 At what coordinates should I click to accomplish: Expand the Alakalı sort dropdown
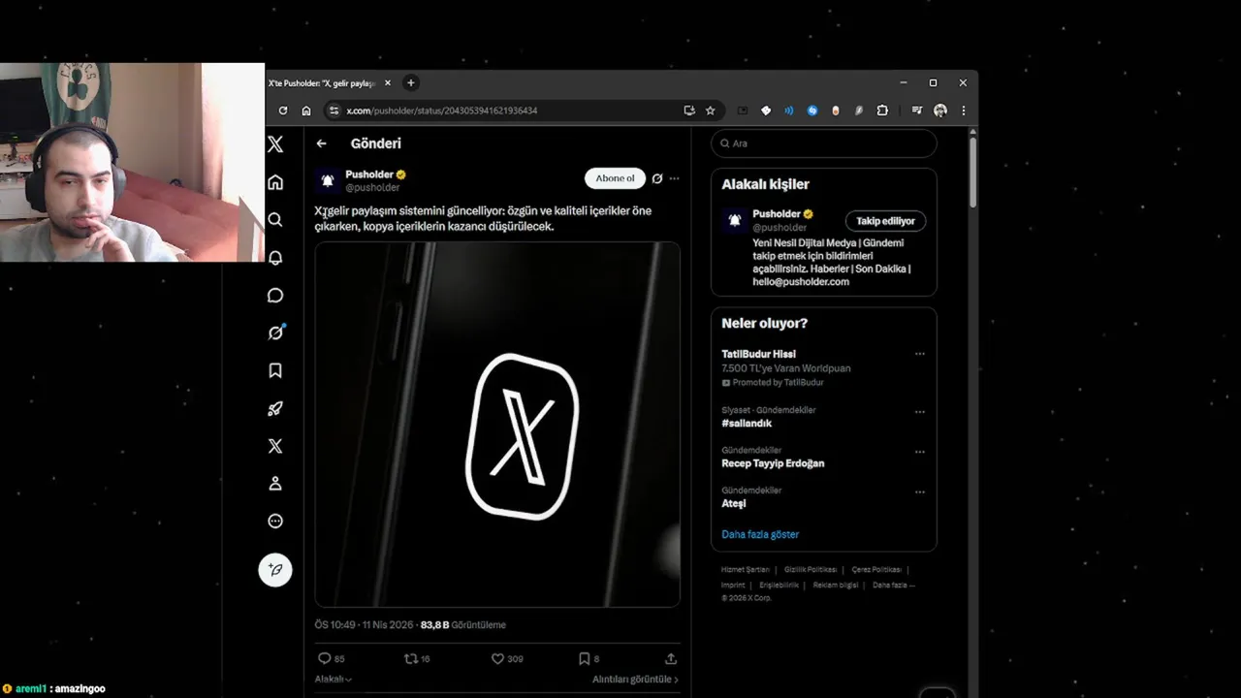click(x=333, y=680)
